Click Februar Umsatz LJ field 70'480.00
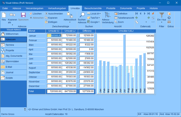The image size is (181, 117). click(69, 40)
